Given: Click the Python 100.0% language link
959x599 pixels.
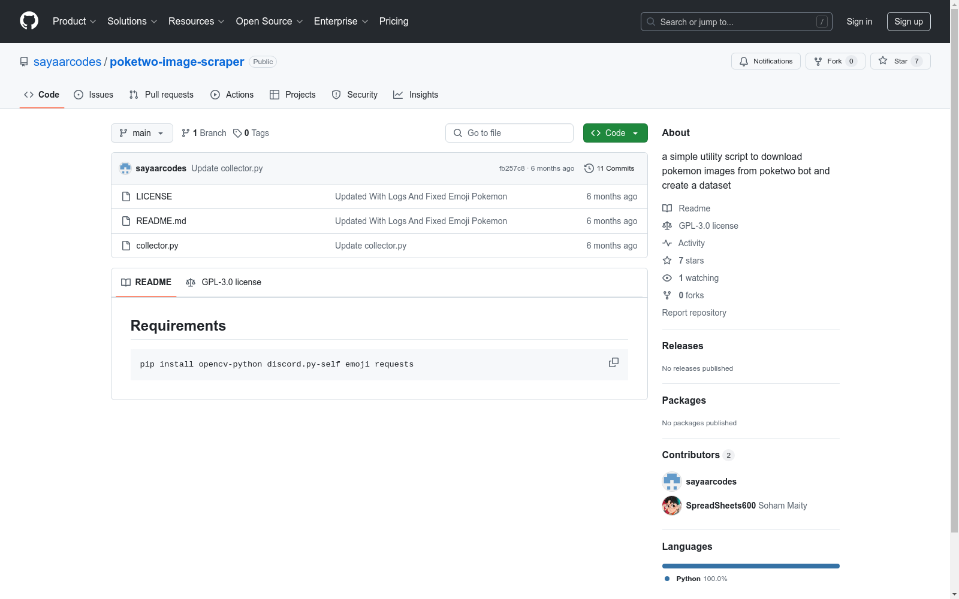Looking at the screenshot, I should point(696,579).
